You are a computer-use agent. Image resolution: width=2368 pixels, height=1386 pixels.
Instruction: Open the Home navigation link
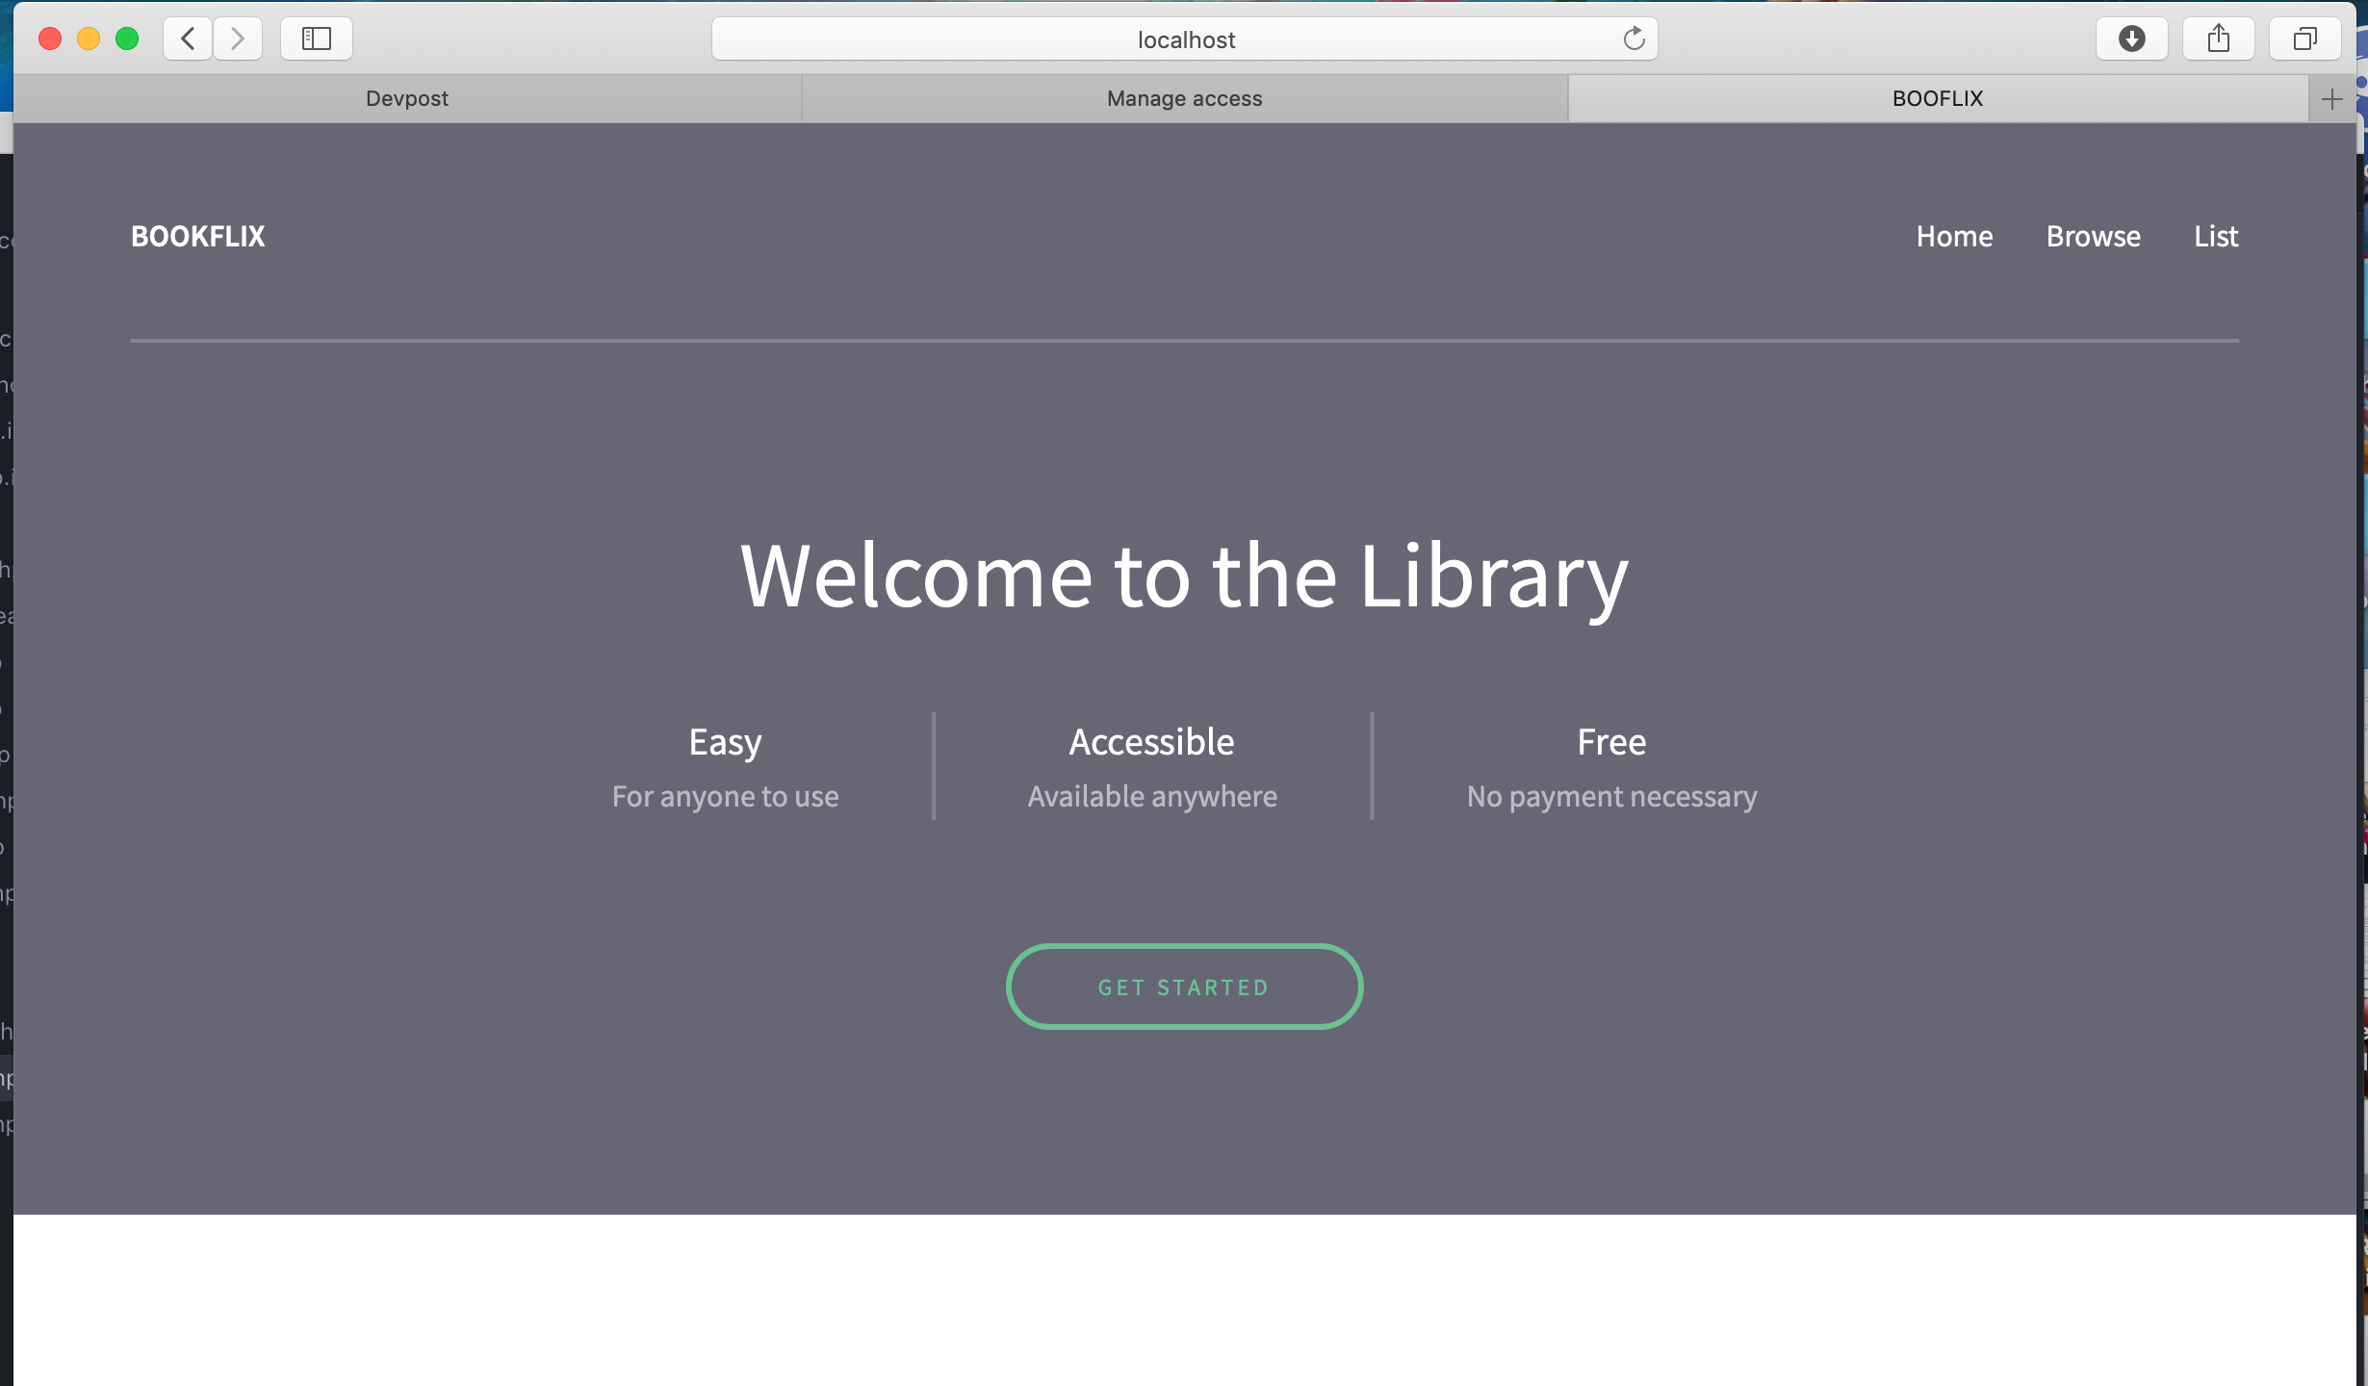coord(1954,237)
